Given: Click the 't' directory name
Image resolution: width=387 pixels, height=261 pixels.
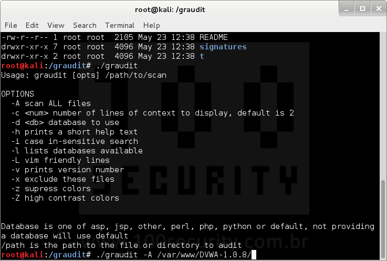Looking at the screenshot, I should [x=202, y=56].
